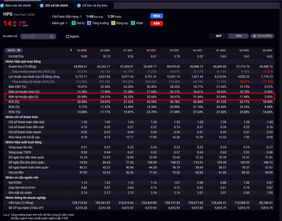
Task: Click the info icon next to FiinTrade Xếp Hạng
Action: 81,17
